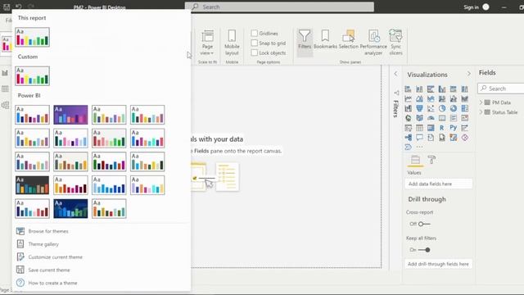Click the get more visuals ellipsis
The image size is (524, 295).
(x=419, y=147)
